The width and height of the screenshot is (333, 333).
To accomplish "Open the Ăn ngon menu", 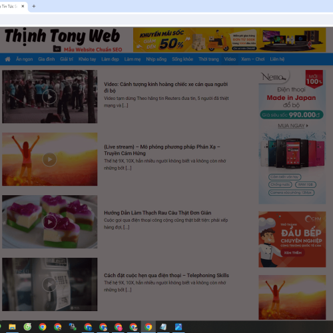I will (24, 59).
